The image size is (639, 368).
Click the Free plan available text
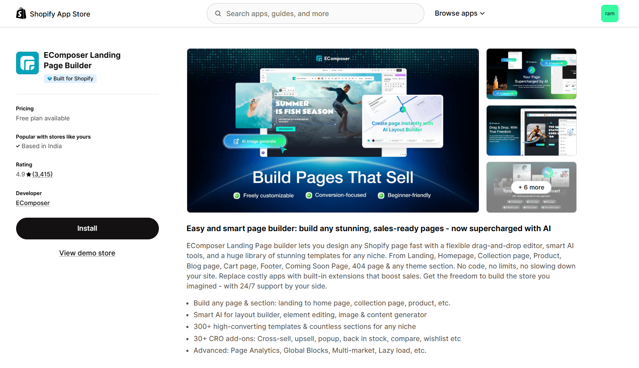(43, 118)
